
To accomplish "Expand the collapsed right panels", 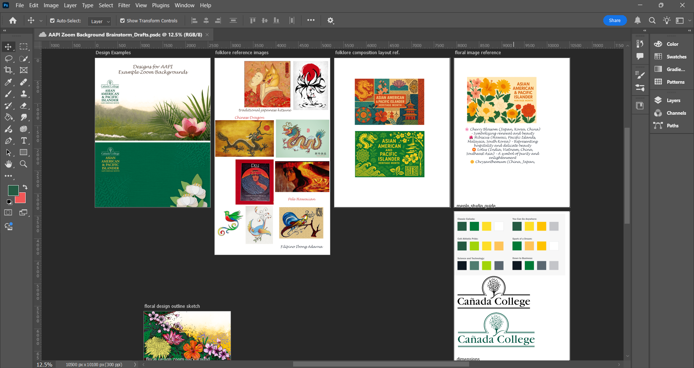I will [x=689, y=31].
